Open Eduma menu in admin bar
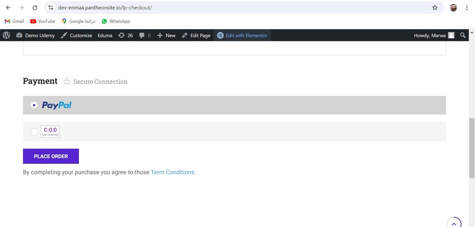 105,35
